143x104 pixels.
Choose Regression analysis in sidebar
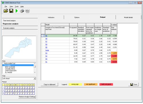pos(11,24)
